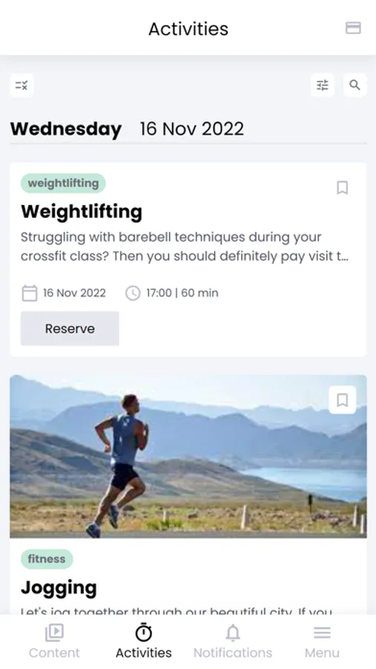
Task: Click the clock icon beside 17:00
Action: pyautogui.click(x=133, y=294)
